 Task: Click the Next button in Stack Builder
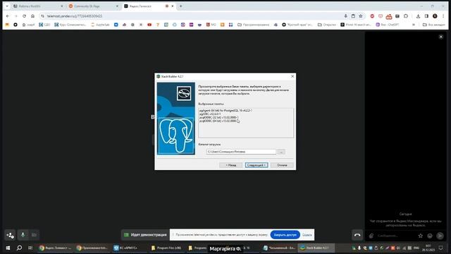click(x=257, y=165)
